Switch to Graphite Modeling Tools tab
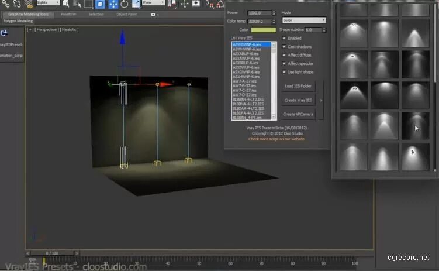 point(28,14)
